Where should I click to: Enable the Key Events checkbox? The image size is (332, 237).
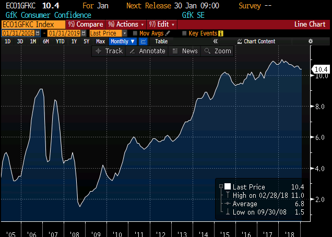tap(184, 33)
